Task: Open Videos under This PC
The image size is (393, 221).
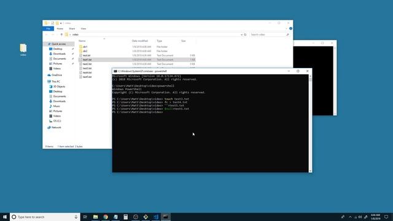Action: pyautogui.click(x=56, y=116)
